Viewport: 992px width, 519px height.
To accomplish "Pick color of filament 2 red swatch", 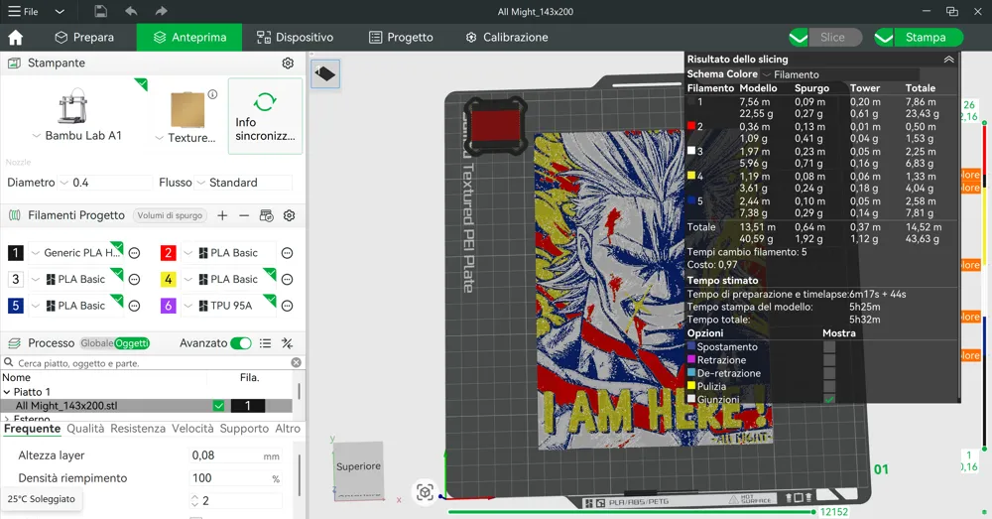I will pyautogui.click(x=169, y=253).
